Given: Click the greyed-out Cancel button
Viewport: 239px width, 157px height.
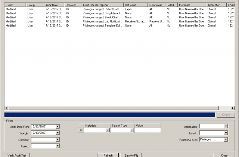Looking at the screenshot, I should tap(226, 115).
